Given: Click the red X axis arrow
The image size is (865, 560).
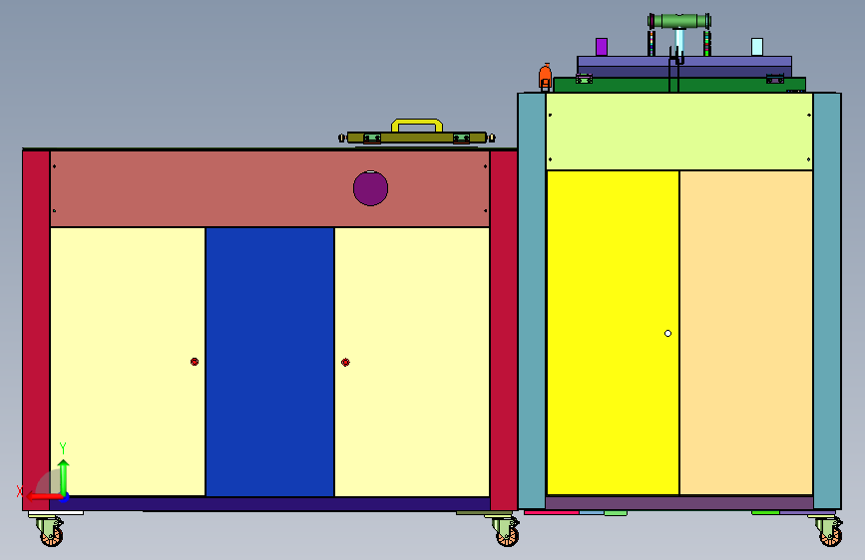Looking at the screenshot, I should (43, 496).
